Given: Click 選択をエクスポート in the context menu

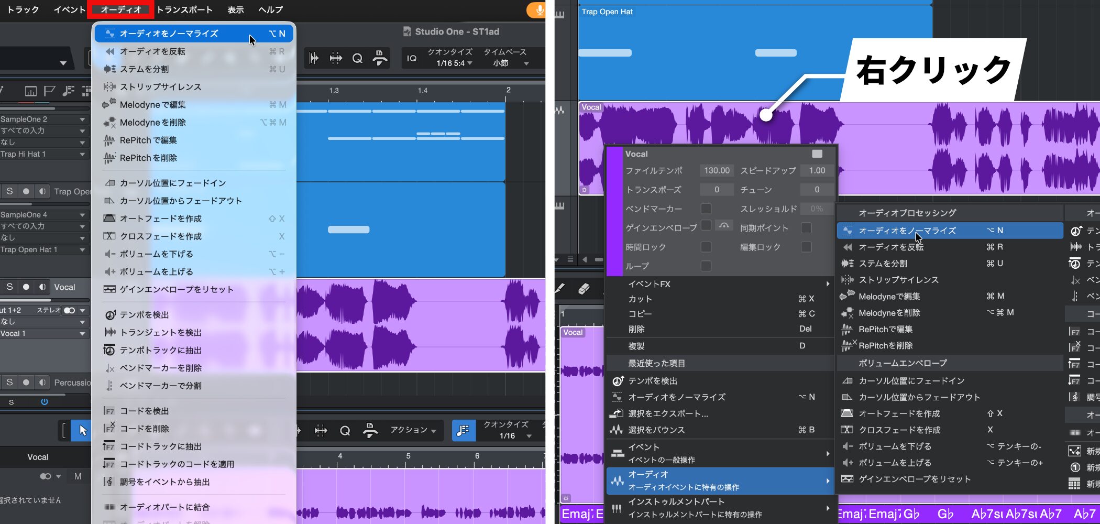Looking at the screenshot, I should pyautogui.click(x=668, y=413).
